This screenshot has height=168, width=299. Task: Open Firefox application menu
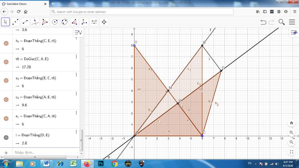coord(295,12)
